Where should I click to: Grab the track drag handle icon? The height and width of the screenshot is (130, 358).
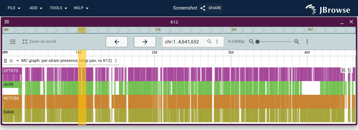click(x=5, y=61)
